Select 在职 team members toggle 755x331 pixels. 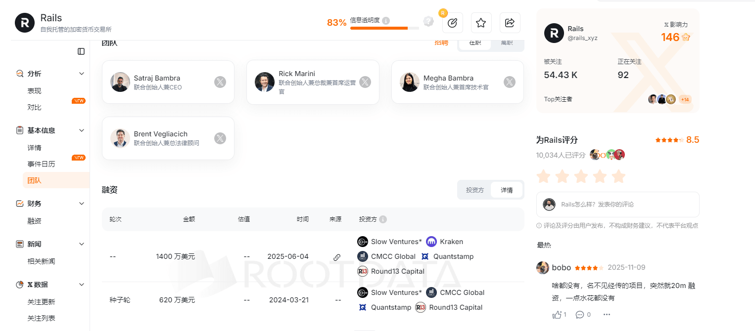coord(475,43)
